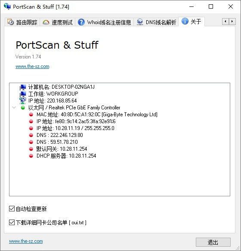241x251 pixels.
Task: Click the red dot beside MAC 地址
Action: point(31,115)
